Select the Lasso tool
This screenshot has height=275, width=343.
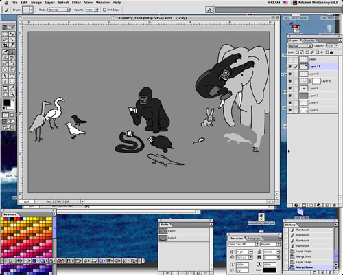pos(5,39)
